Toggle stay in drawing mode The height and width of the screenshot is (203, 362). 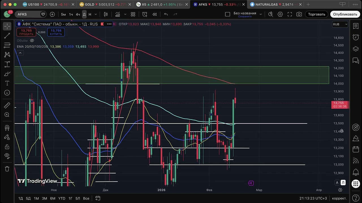(7, 137)
